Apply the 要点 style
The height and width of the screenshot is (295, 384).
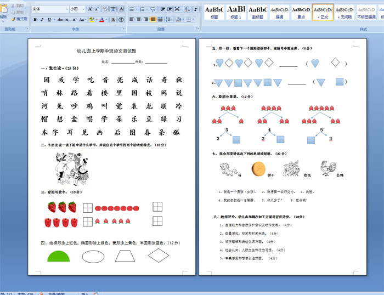click(x=301, y=12)
